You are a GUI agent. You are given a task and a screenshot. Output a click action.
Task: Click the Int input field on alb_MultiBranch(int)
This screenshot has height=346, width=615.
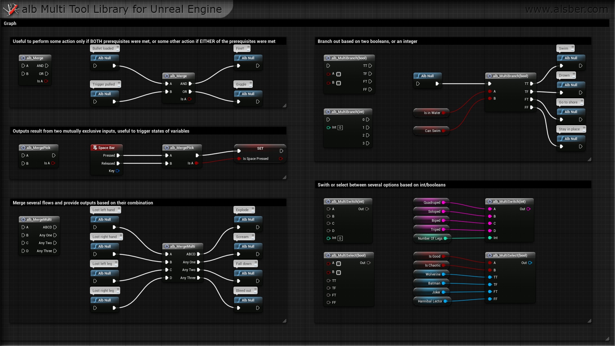pyautogui.click(x=340, y=128)
